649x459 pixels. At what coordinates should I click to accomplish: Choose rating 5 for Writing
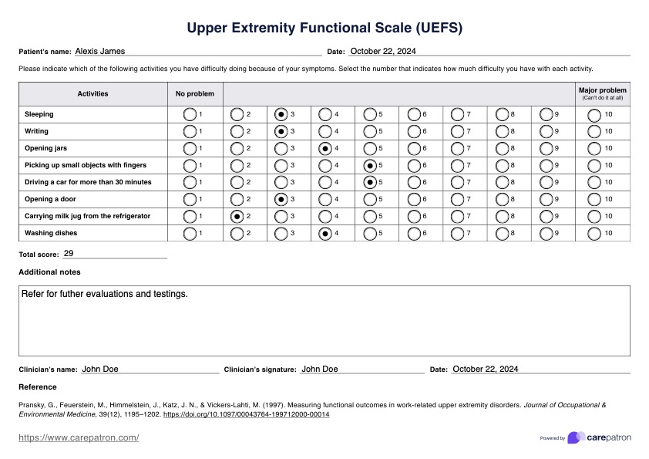pyautogui.click(x=370, y=131)
